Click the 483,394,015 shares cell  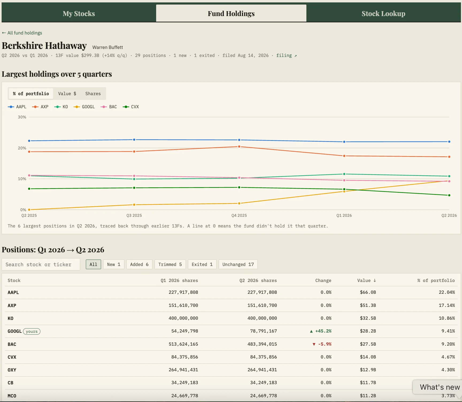tap(262, 344)
